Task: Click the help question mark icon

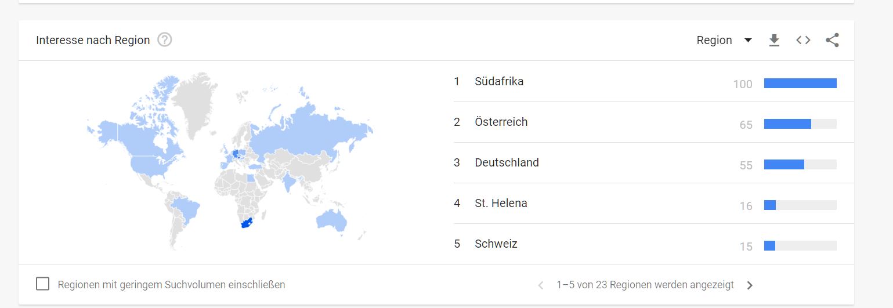Action: pyautogui.click(x=165, y=40)
